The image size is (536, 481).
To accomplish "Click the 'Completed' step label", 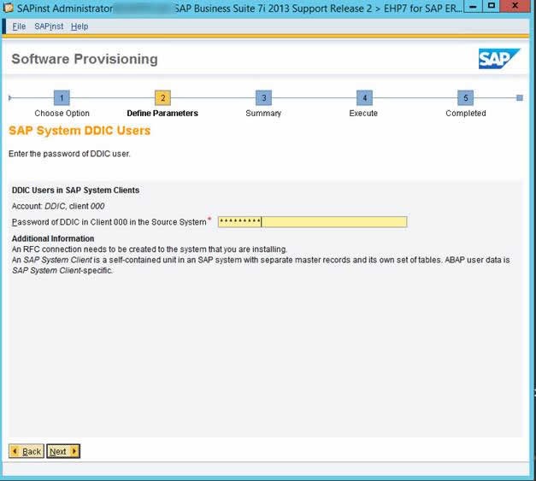I will pos(466,114).
